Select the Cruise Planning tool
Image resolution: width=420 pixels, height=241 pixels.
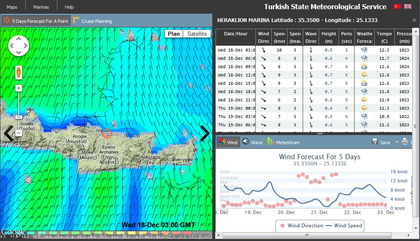[x=93, y=21]
